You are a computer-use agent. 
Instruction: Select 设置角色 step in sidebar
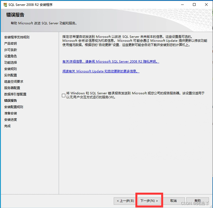tap(10, 56)
